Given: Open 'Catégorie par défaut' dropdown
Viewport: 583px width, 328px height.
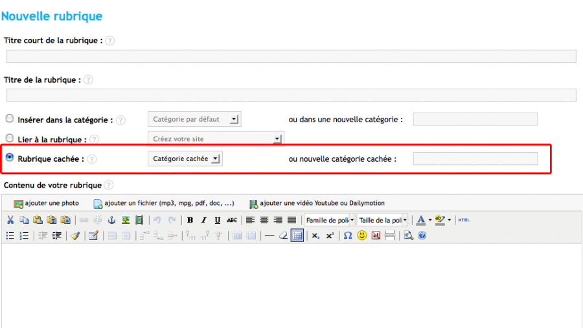Looking at the screenshot, I should click(x=194, y=119).
